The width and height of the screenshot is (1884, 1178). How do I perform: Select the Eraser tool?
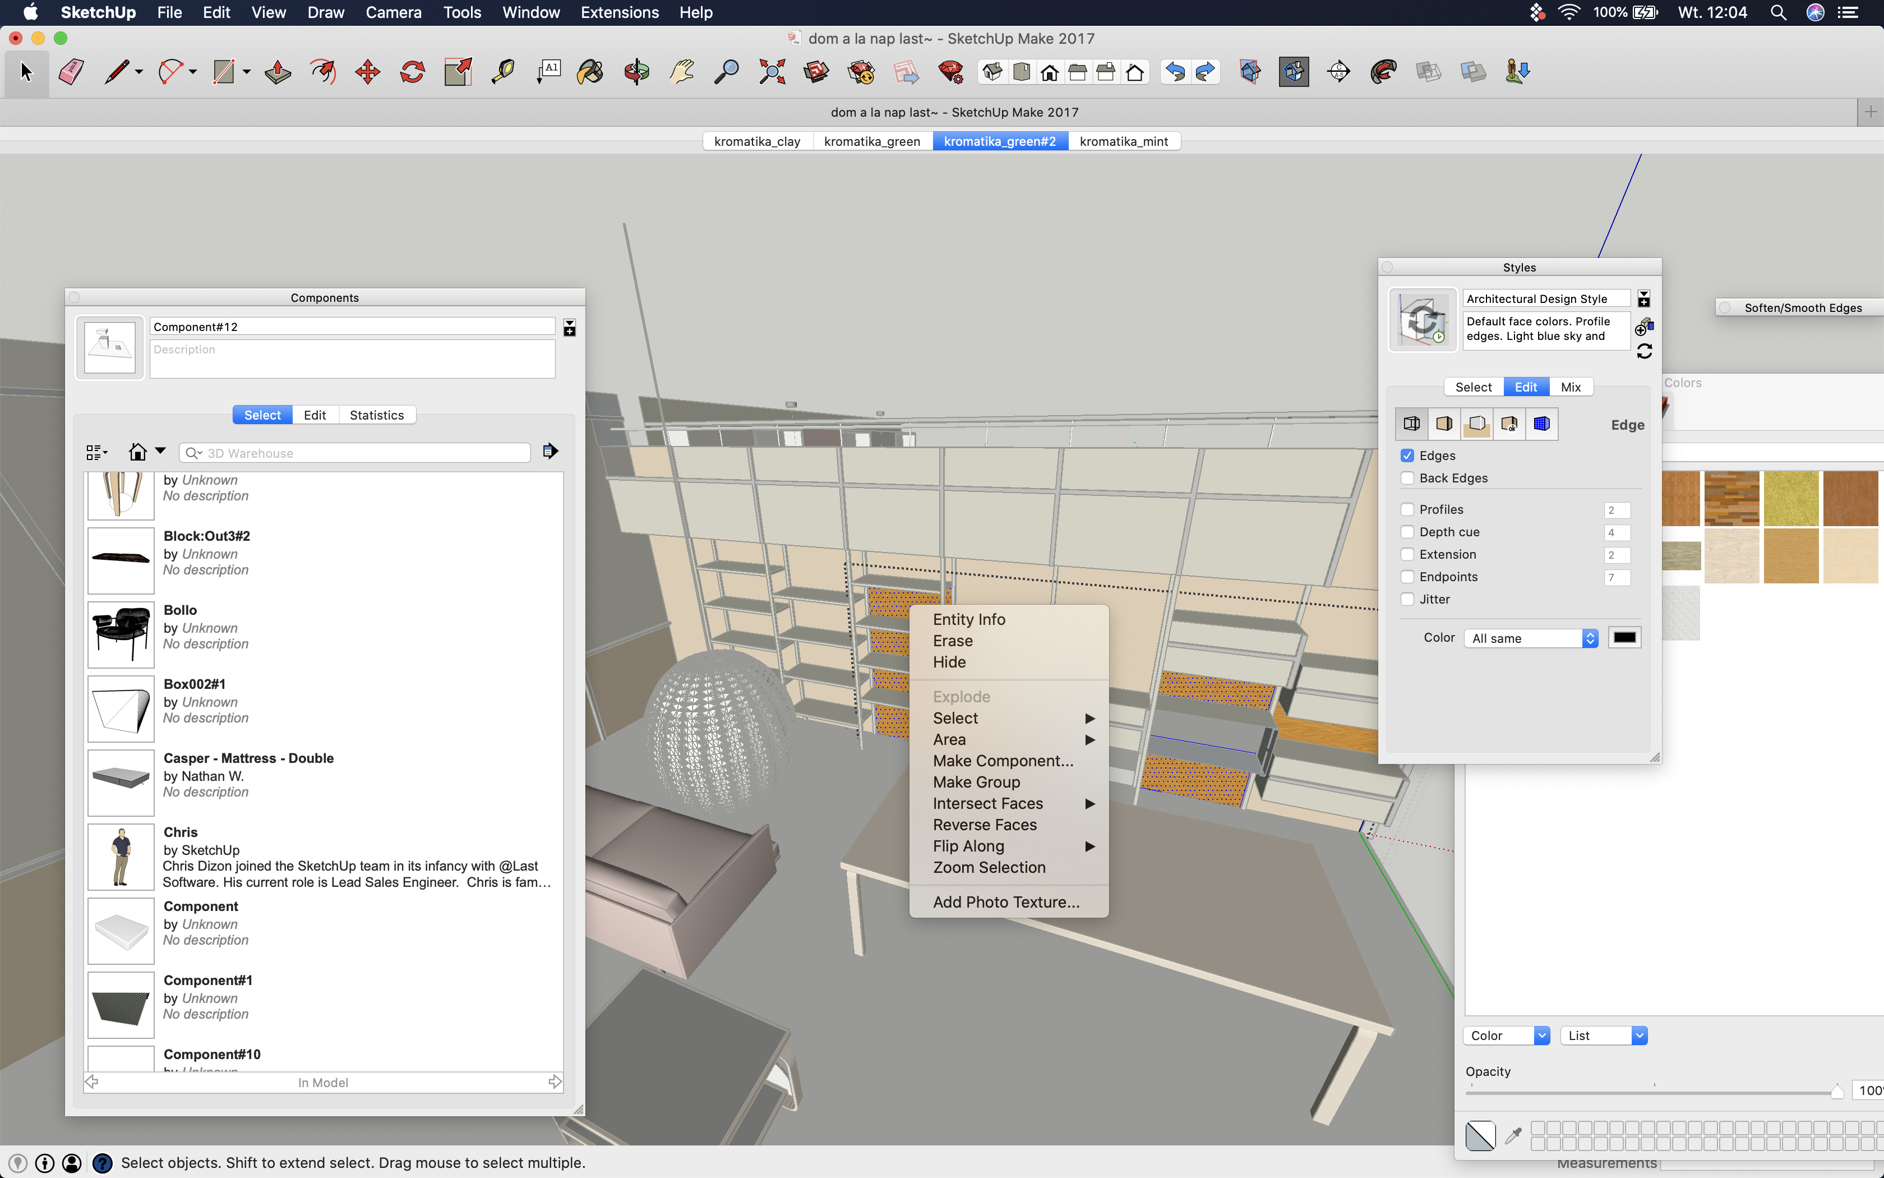click(x=71, y=72)
